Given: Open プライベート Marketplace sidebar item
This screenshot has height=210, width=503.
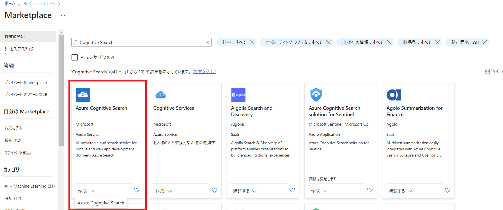Looking at the screenshot, I should coord(26,82).
